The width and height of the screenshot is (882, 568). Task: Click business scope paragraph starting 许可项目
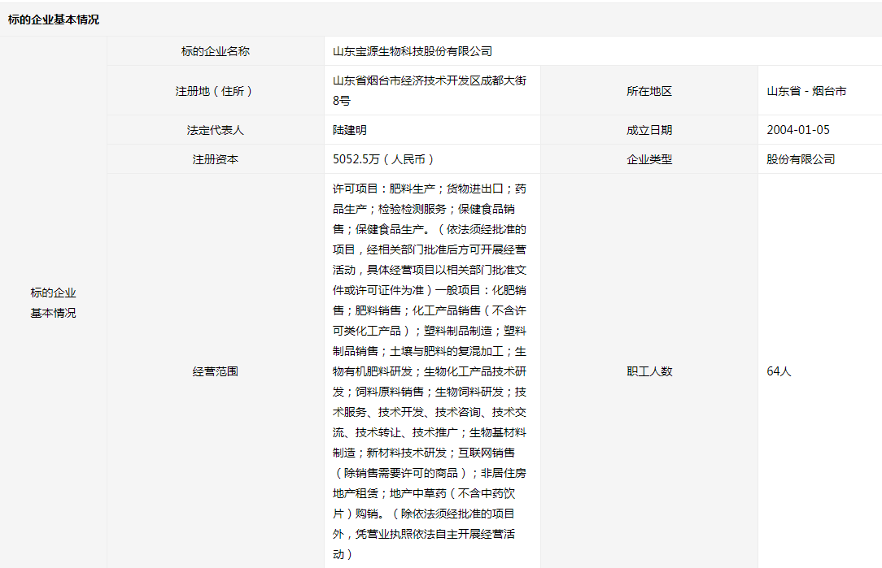coord(430,371)
